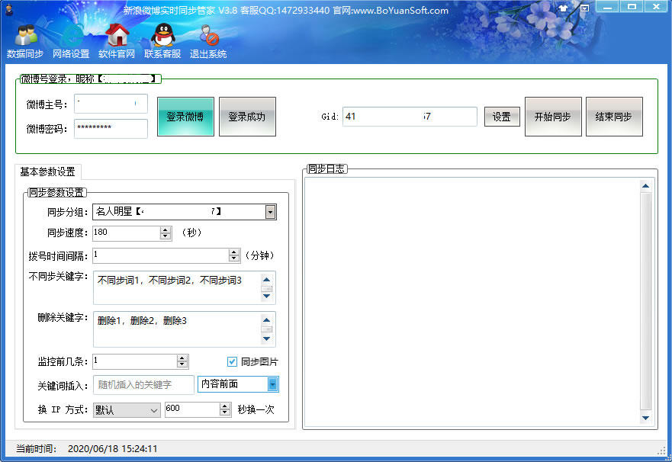Increase 监控前几条 count with up arrow

click(182, 358)
